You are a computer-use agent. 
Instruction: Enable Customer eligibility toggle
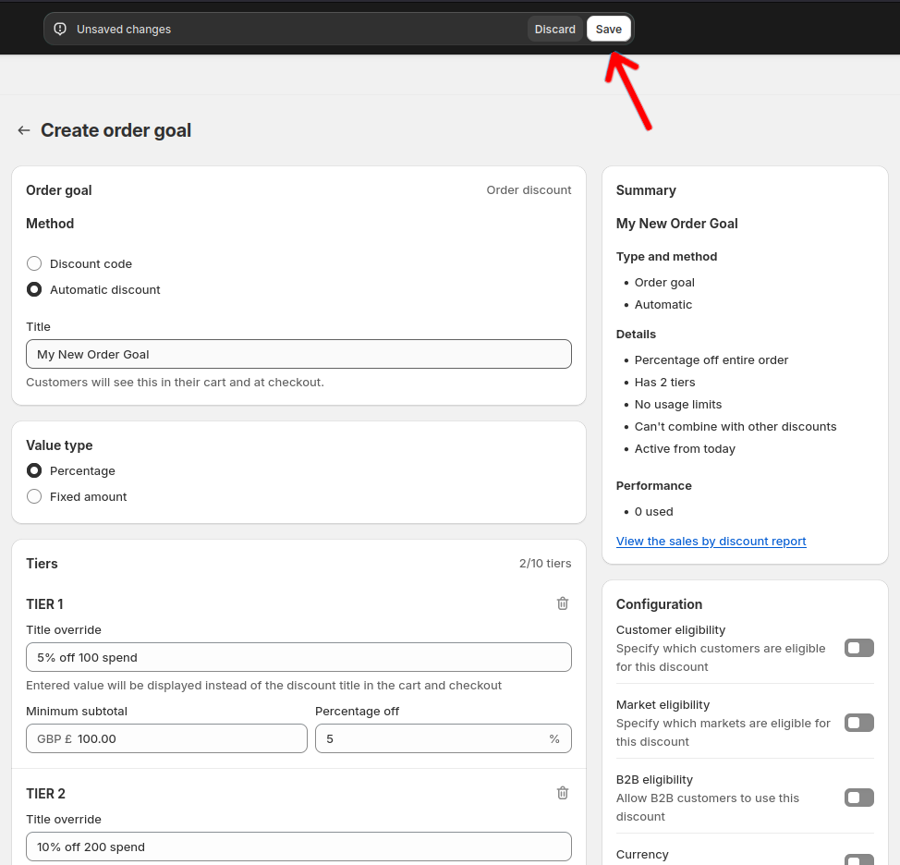click(x=858, y=648)
